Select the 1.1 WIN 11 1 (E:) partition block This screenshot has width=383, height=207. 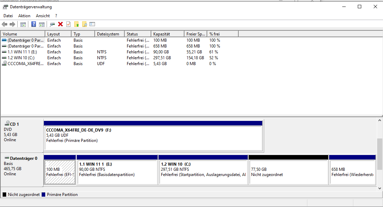pyautogui.click(x=117, y=170)
